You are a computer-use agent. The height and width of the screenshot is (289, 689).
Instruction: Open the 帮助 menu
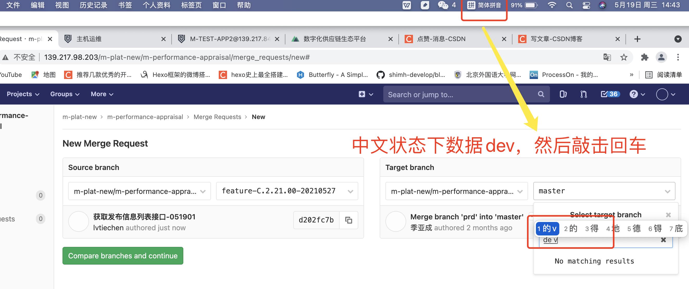coord(244,5)
